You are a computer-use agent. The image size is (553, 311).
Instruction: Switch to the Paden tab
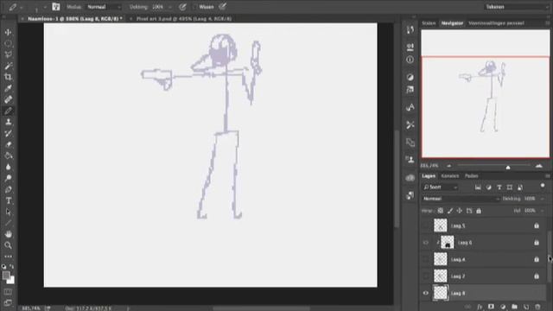coord(471,176)
